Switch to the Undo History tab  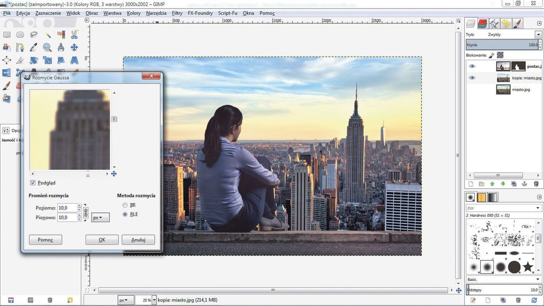(506, 24)
